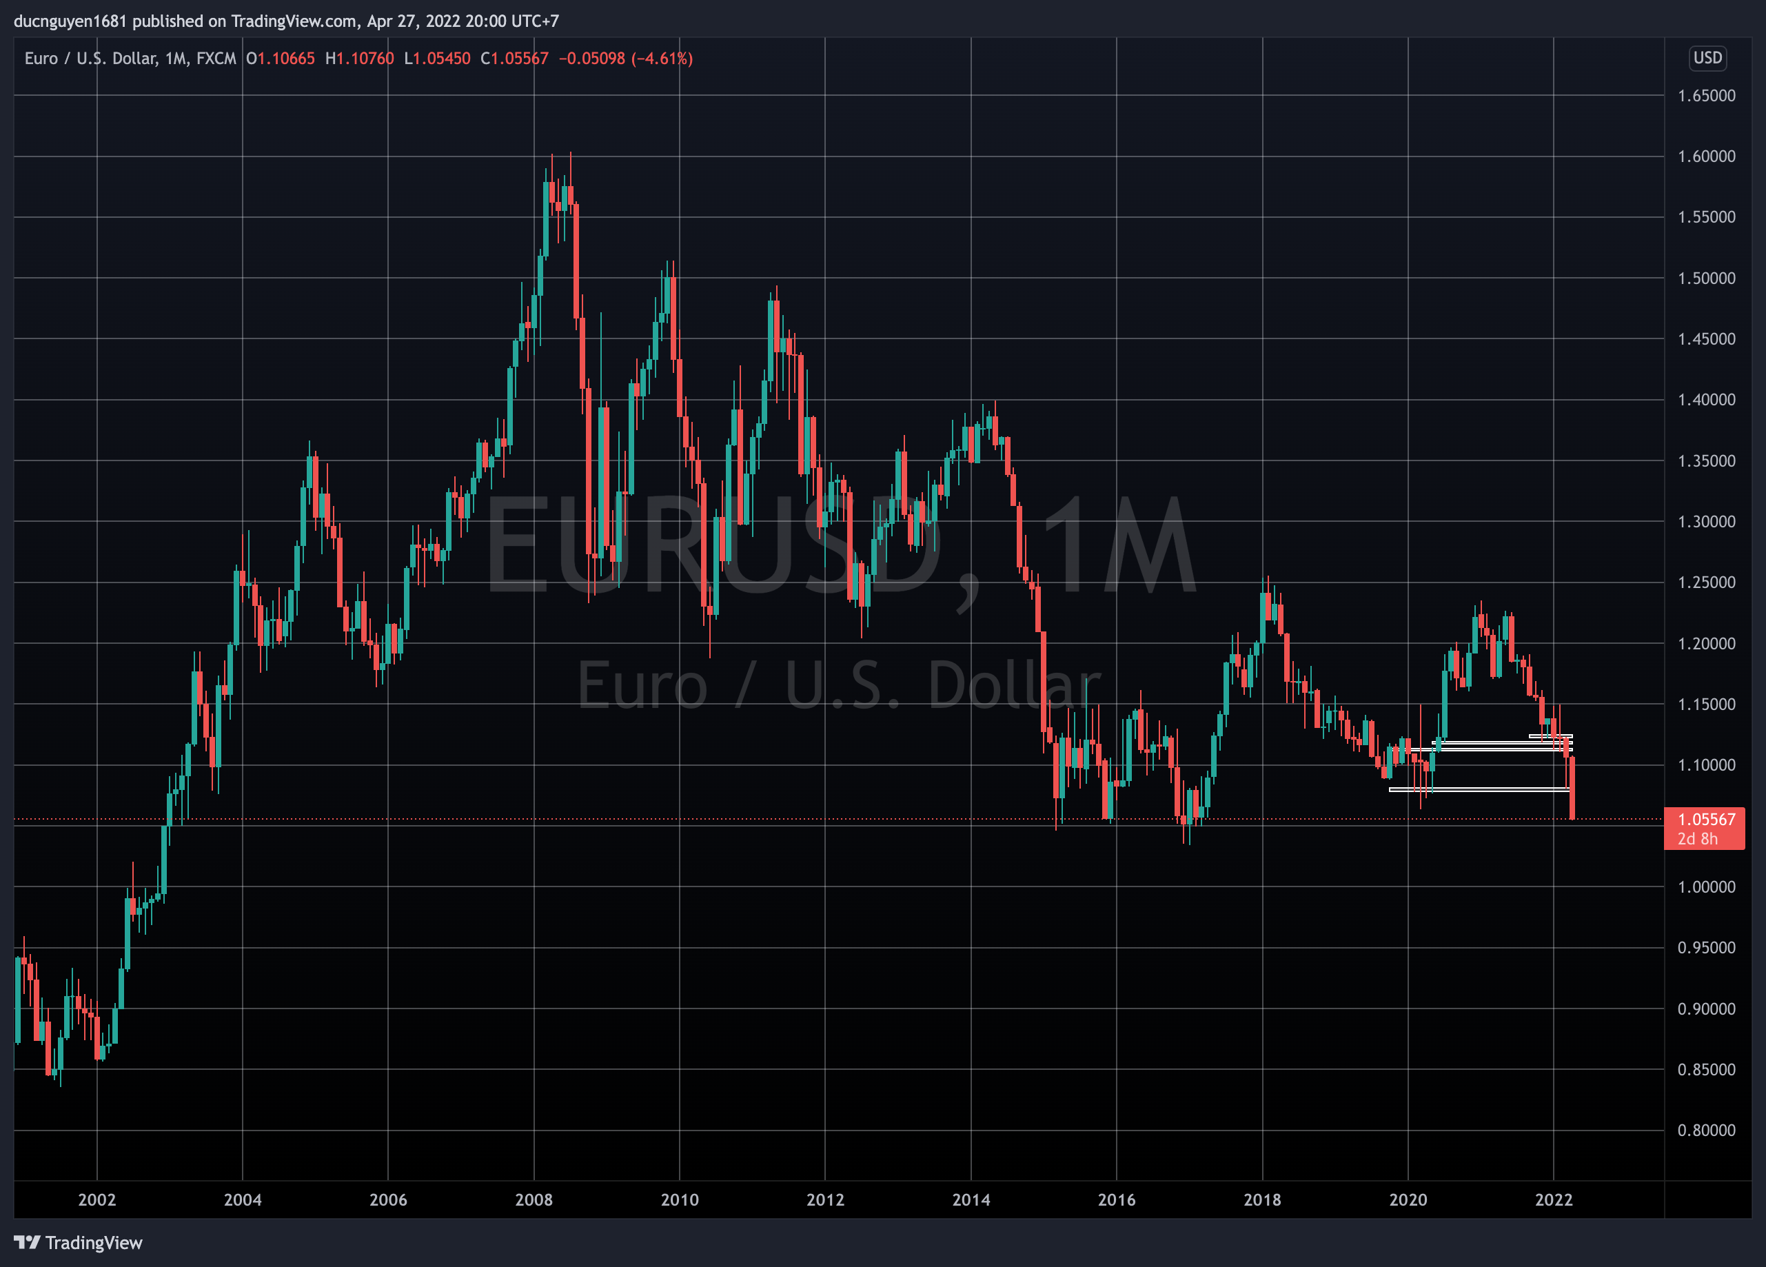Click the 1.10000 price axis label
This screenshot has height=1267, width=1766.
(1706, 764)
